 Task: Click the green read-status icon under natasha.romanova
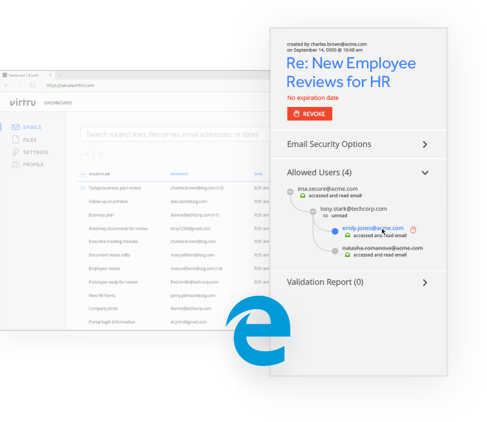(x=348, y=254)
